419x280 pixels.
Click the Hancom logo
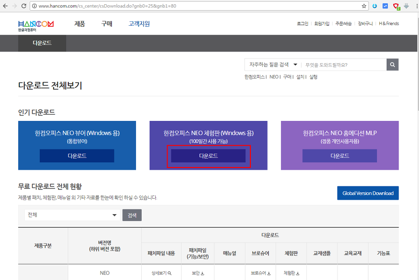click(36, 26)
